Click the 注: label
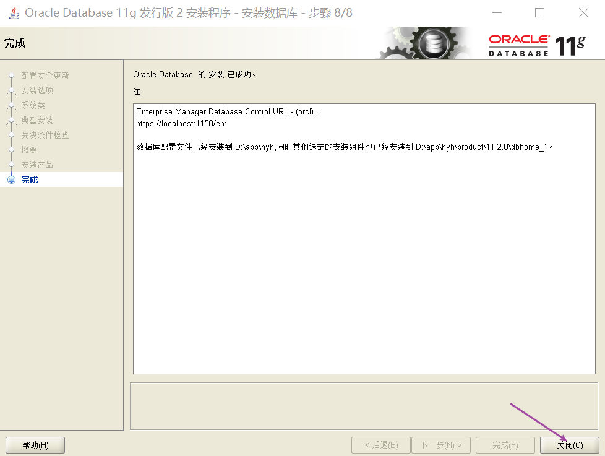The image size is (605, 456). pyautogui.click(x=138, y=92)
